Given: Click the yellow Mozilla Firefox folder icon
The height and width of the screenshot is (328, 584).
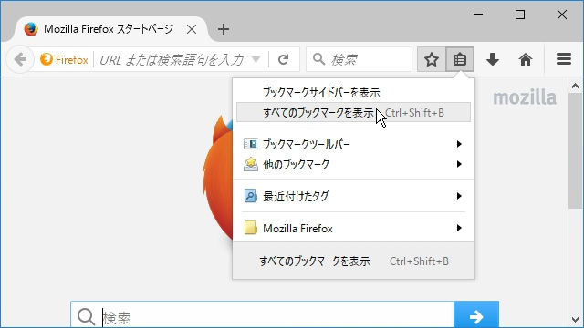Looking at the screenshot, I should (x=250, y=228).
